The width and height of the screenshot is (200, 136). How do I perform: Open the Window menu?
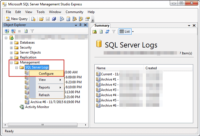tap(55, 12)
